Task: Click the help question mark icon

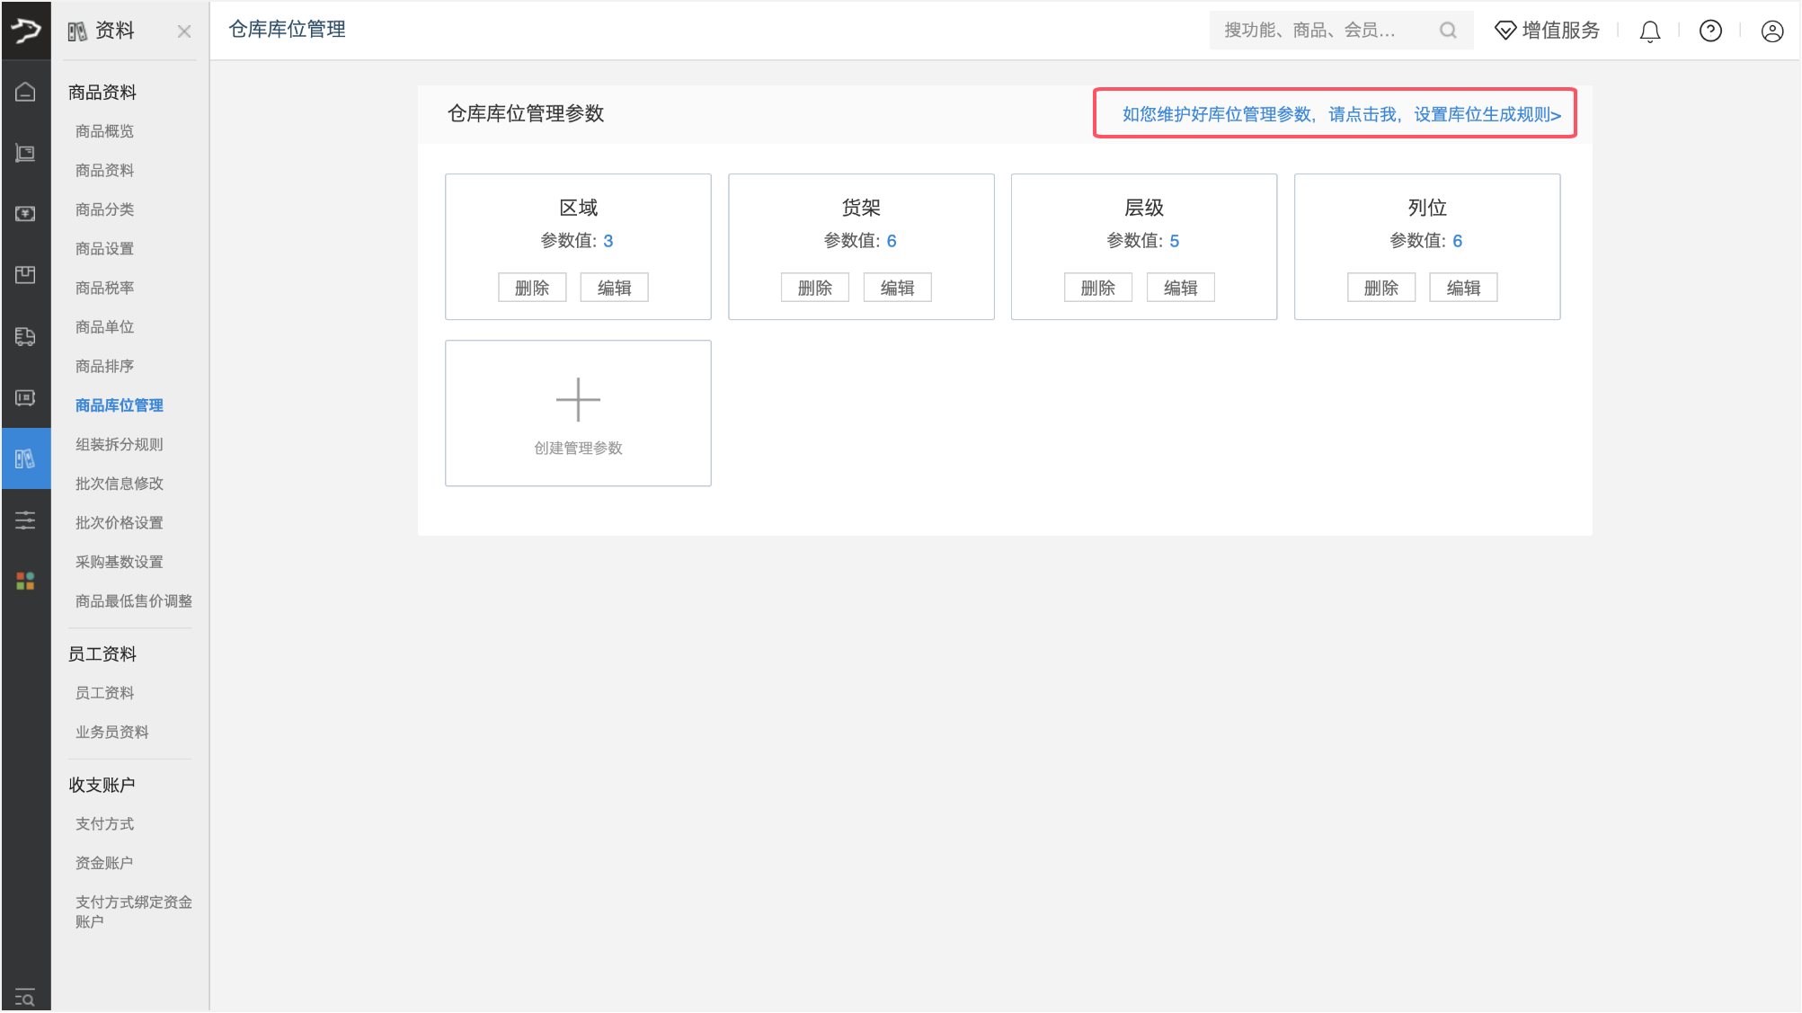Action: click(x=1710, y=31)
